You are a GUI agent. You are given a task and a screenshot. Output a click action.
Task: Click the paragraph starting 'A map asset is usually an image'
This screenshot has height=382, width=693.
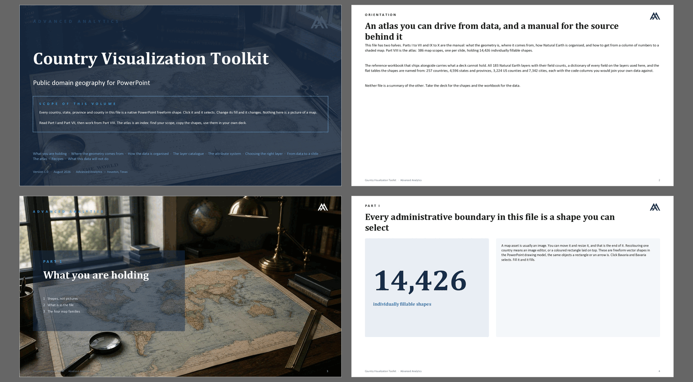coord(576,252)
